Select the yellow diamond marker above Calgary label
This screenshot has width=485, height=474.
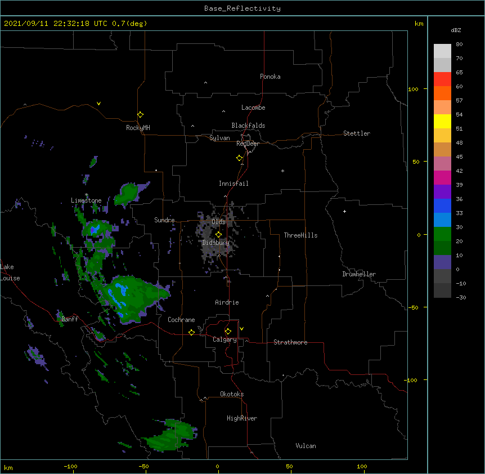[228, 332]
